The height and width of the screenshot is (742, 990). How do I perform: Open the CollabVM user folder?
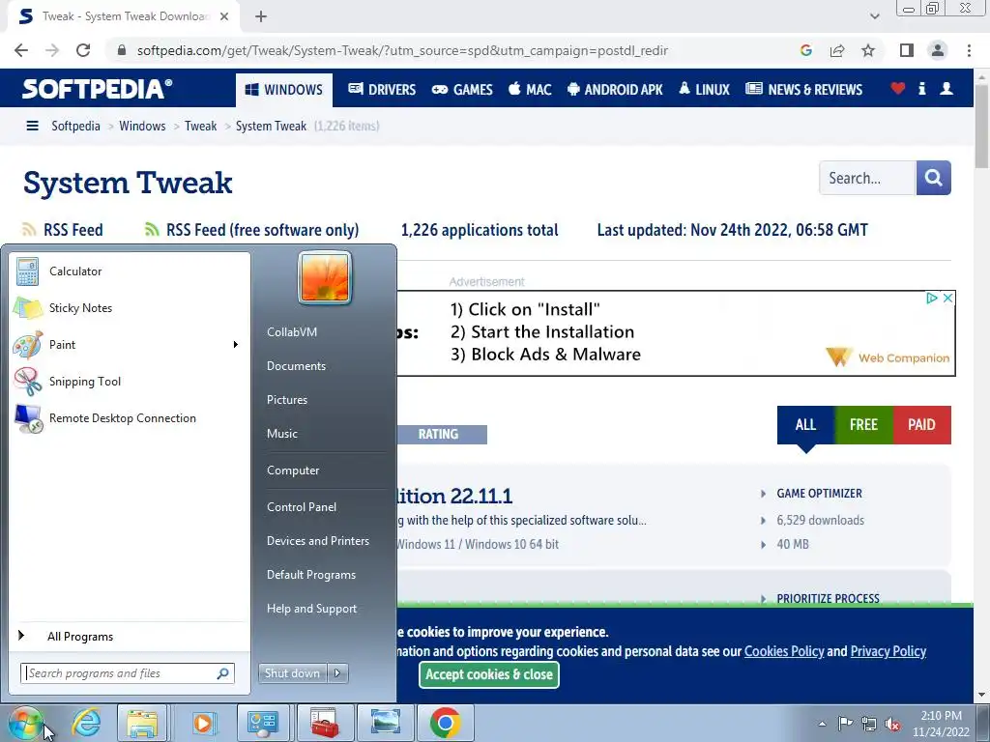[292, 332]
